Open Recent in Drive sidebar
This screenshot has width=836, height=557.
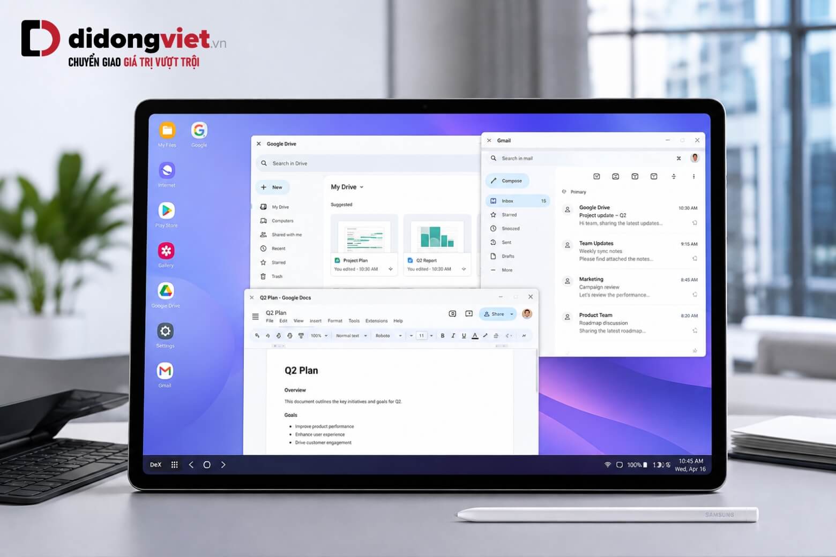(273, 249)
